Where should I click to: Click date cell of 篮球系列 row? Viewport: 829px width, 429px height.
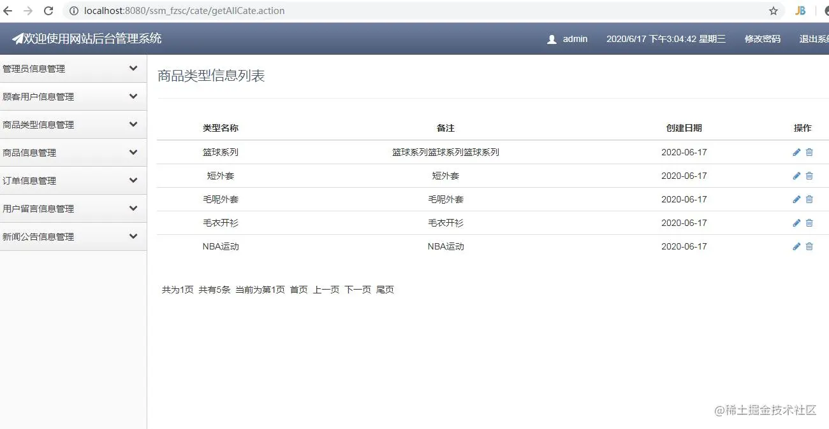pos(684,152)
